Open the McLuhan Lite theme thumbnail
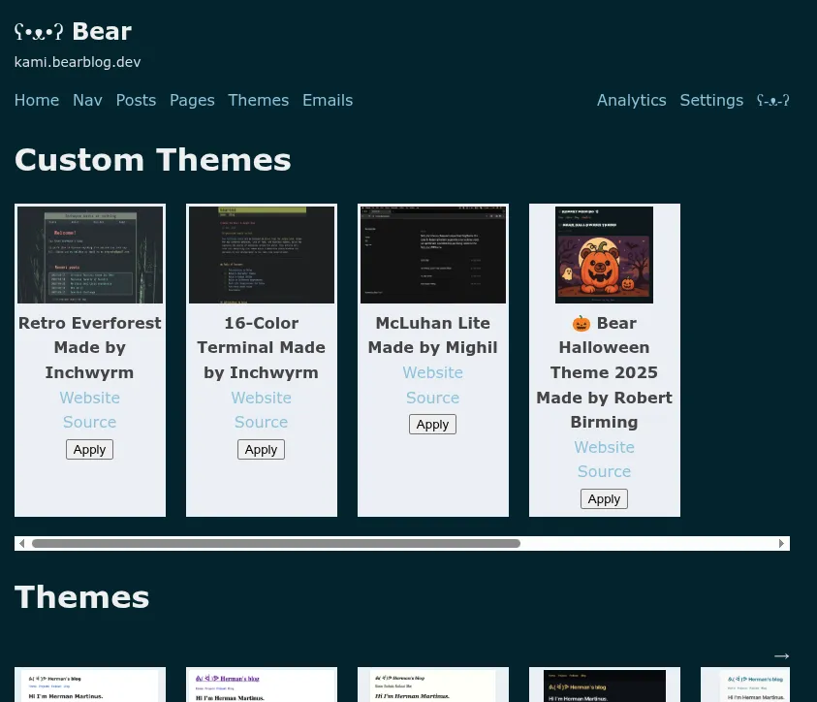817x702 pixels. click(x=432, y=254)
